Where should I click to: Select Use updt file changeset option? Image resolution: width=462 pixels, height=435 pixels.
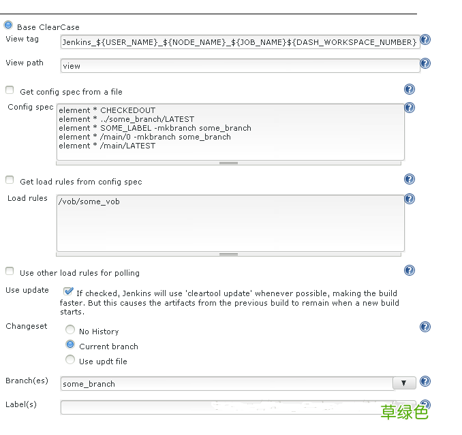tap(70, 360)
